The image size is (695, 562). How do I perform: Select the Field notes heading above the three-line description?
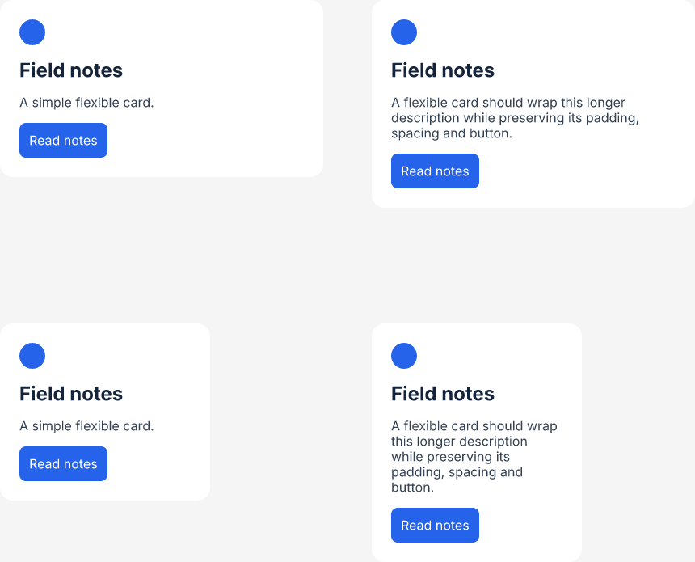442,70
